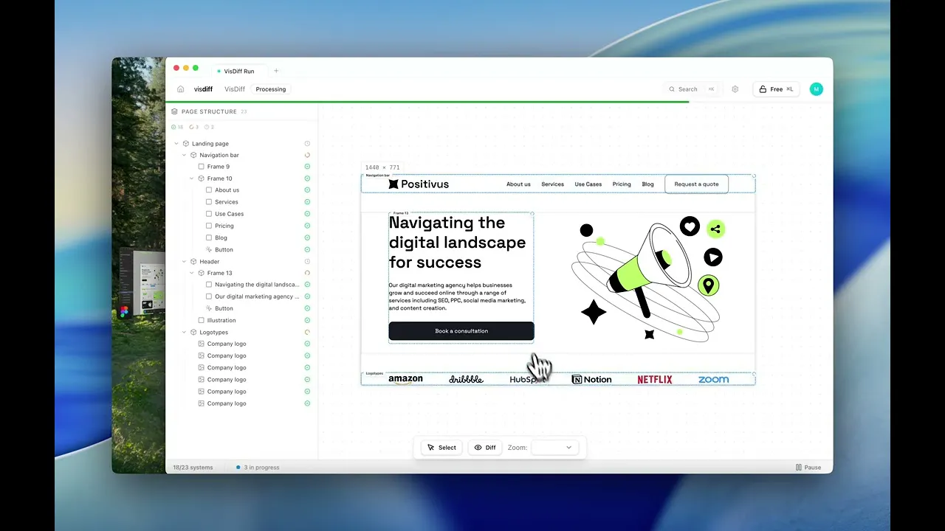Image resolution: width=945 pixels, height=531 pixels.
Task: Collapse the Frame 10 tree node
Action: (192, 178)
